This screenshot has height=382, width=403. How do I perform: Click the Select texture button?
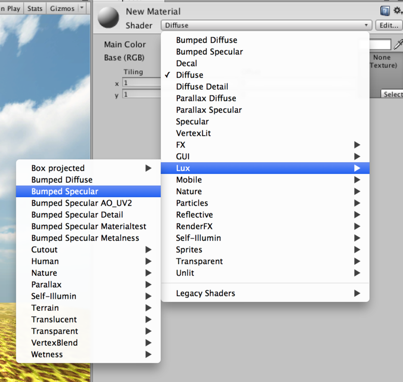392,94
